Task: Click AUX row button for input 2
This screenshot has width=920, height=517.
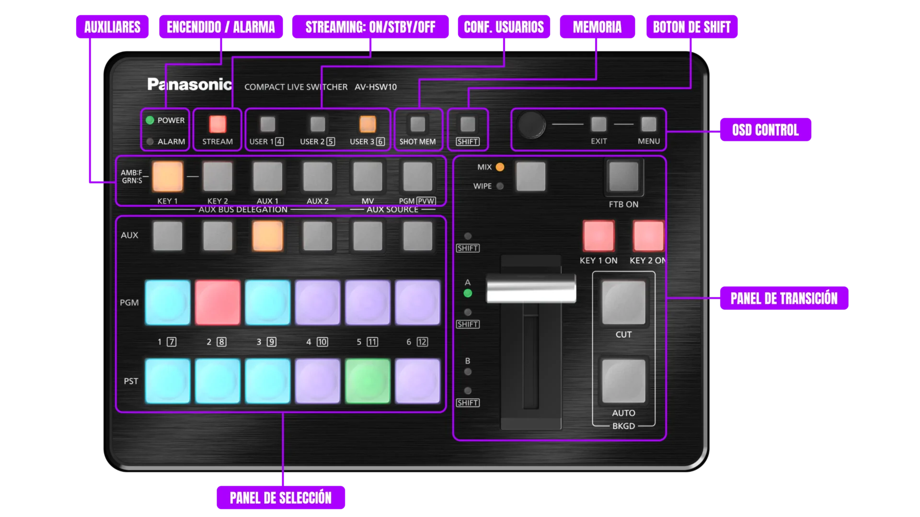Action: click(x=218, y=236)
